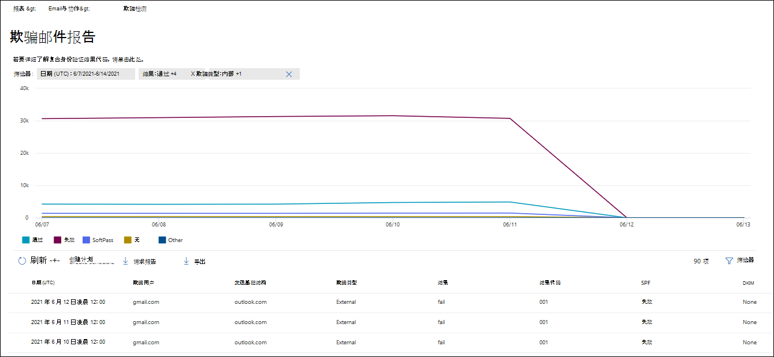Viewport: 774px width, 357px height.
Task: Sort by 欺骗类型 column header
Action: 346,283
